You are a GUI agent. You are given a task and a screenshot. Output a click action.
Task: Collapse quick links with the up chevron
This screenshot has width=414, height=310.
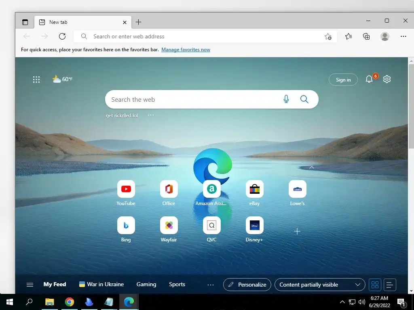[x=312, y=168]
